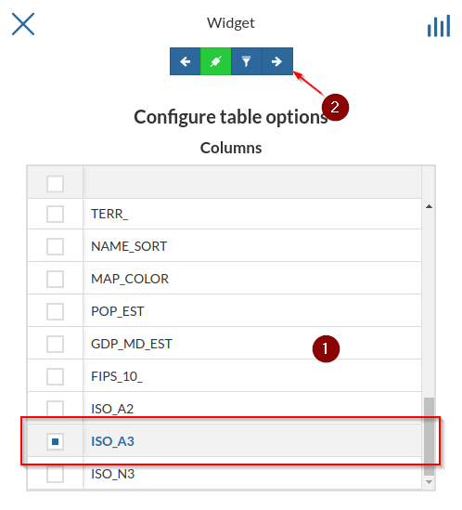This screenshot has width=462, height=510.
Task: Click the scrollbar up arrow
Action: (x=429, y=206)
